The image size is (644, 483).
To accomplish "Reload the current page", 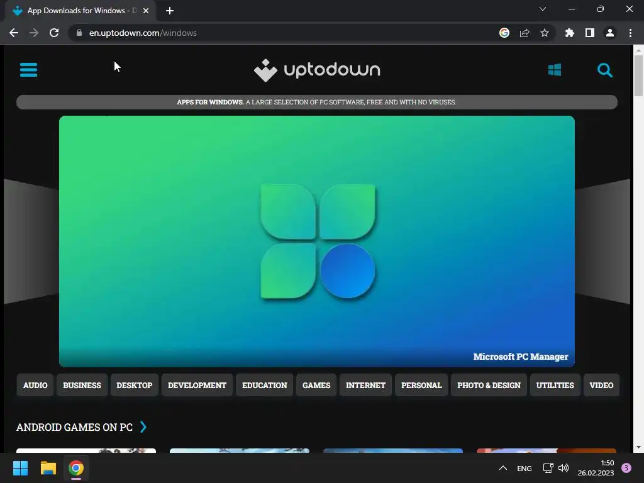I will coord(54,33).
